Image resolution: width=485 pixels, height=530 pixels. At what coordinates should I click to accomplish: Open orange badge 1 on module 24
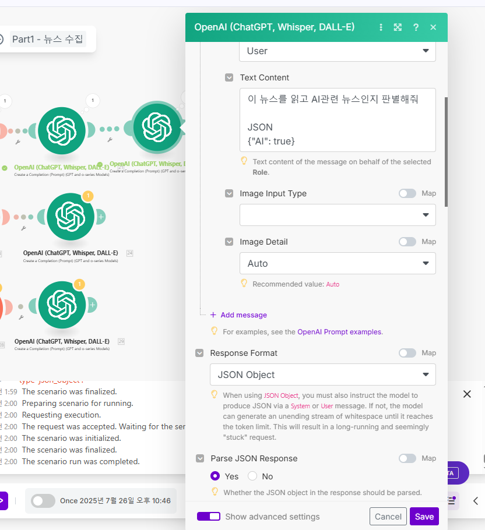pos(88,196)
